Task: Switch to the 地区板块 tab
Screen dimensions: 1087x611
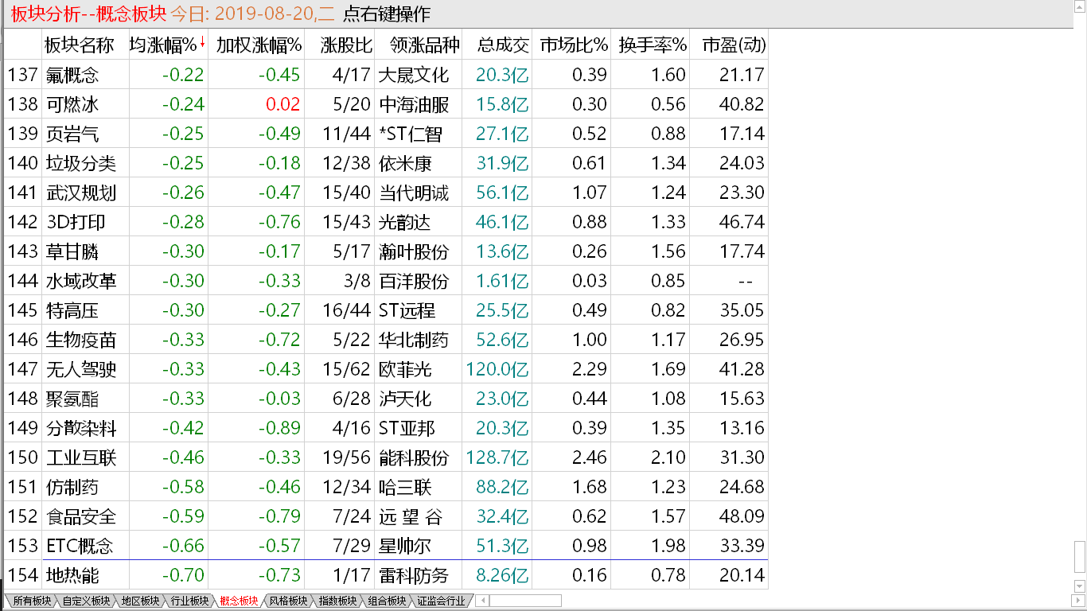Action: click(140, 601)
